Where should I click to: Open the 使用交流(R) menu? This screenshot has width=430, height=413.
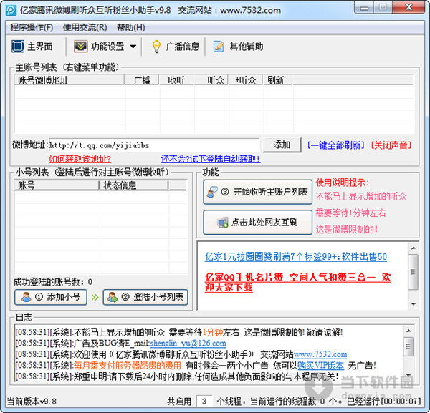pos(85,27)
